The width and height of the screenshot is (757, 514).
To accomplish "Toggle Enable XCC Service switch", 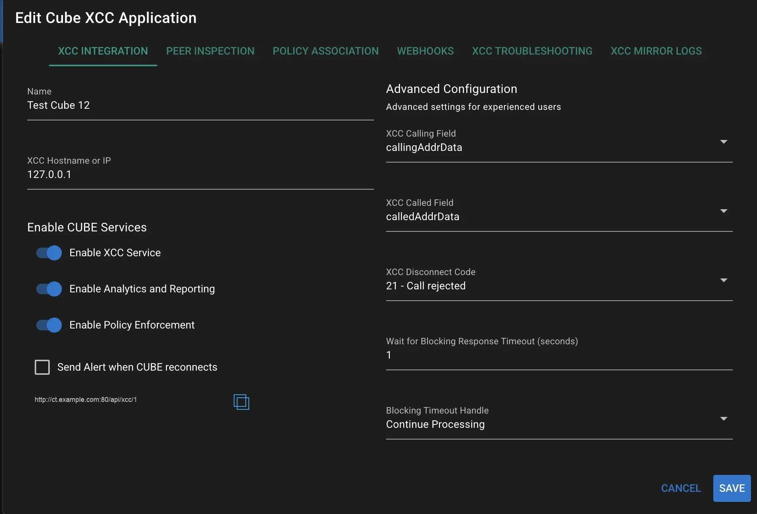I will pyautogui.click(x=49, y=253).
